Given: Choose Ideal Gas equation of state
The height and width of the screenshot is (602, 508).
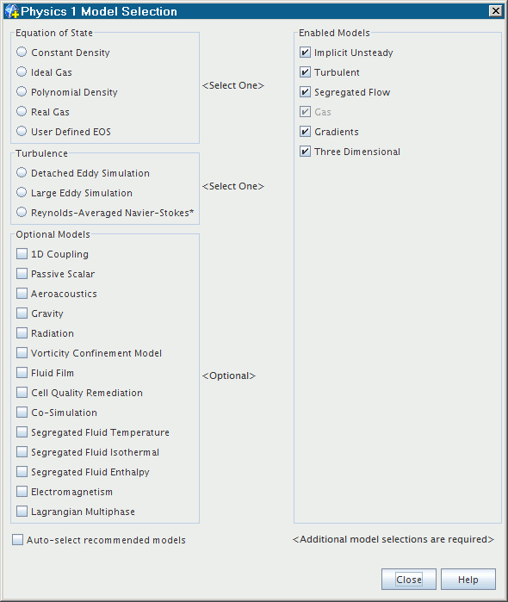Looking at the screenshot, I should point(22,71).
